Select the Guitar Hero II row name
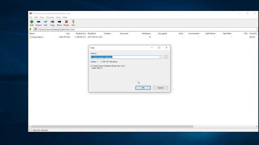The height and width of the screenshot is (145, 259). pos(38,37)
